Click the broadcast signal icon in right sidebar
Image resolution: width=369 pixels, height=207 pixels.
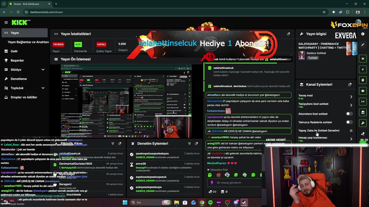click(363, 101)
